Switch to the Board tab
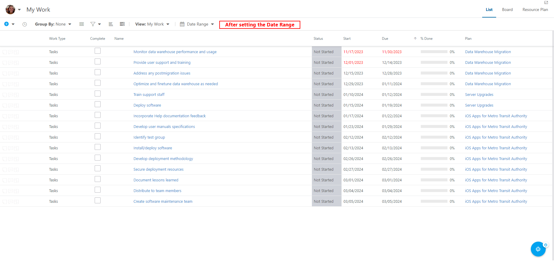 [507, 9]
